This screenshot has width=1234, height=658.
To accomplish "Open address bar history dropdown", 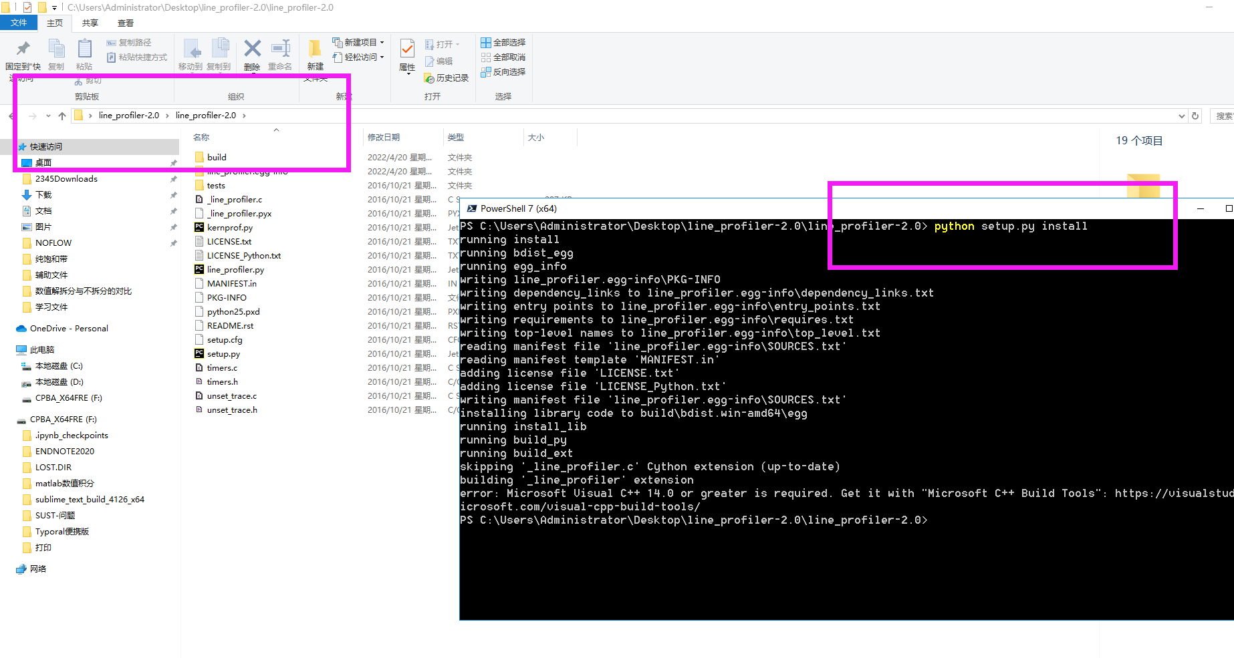I will 1181,116.
